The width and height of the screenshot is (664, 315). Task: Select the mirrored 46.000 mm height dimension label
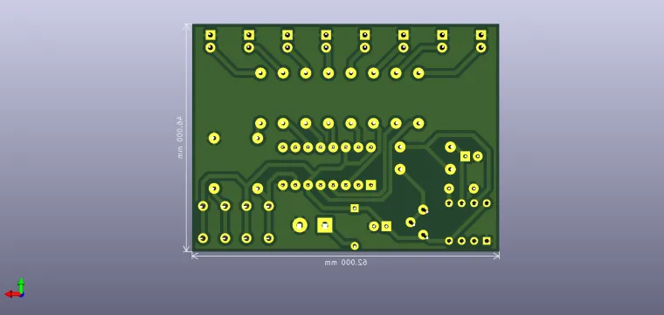click(x=180, y=137)
